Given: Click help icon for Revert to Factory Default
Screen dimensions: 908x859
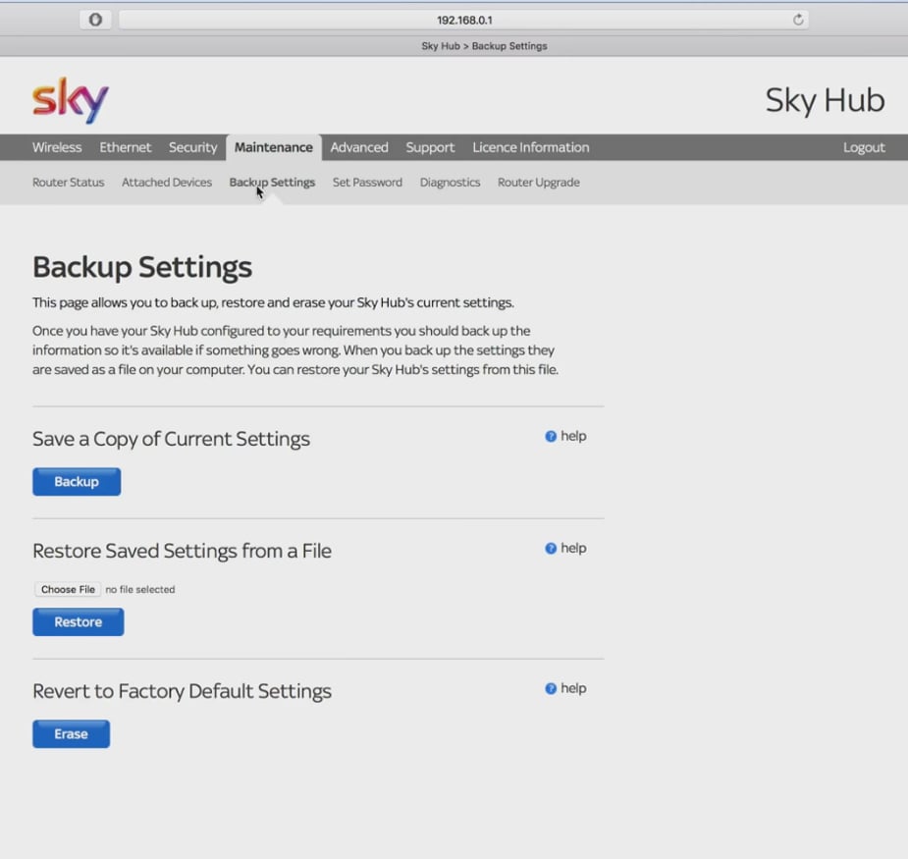Looking at the screenshot, I should 551,689.
